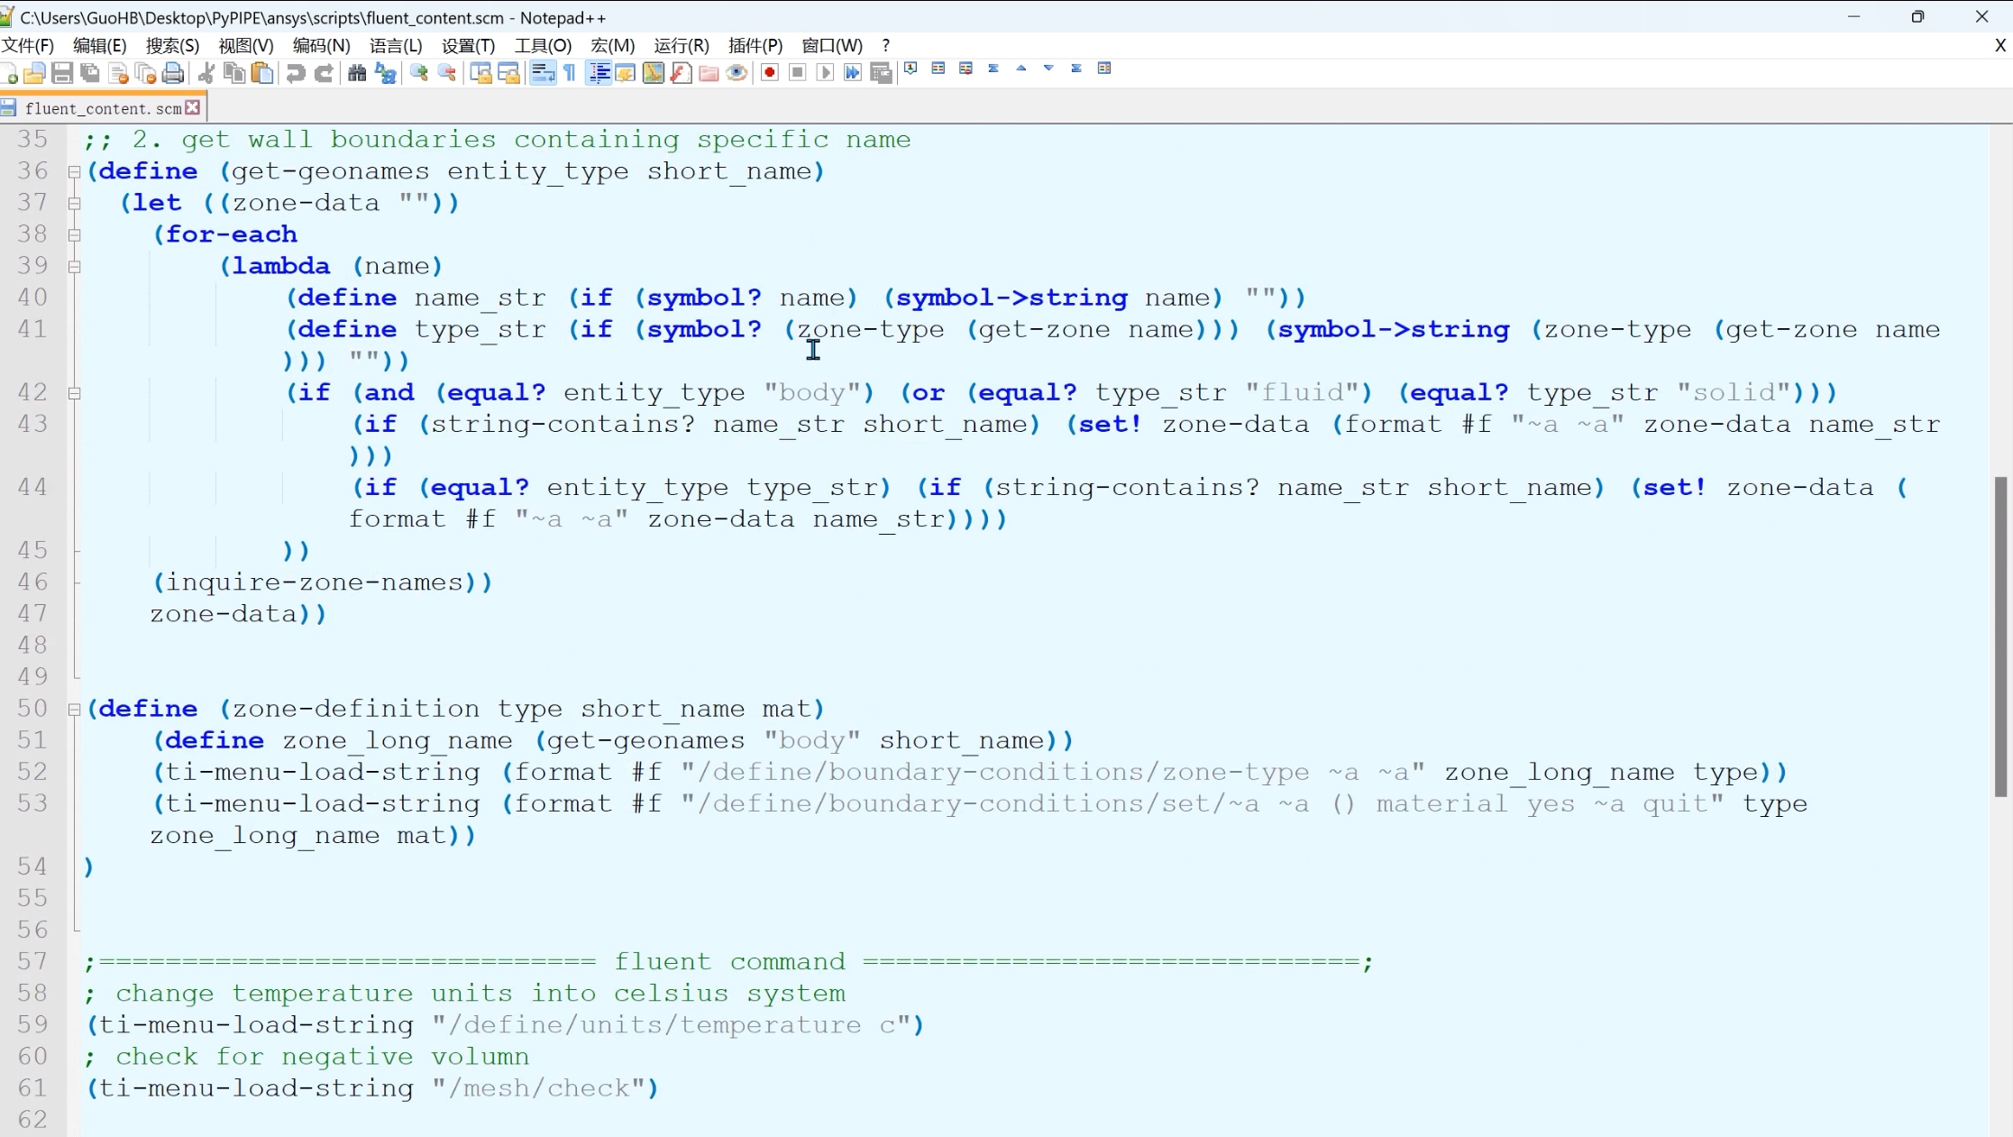2013x1137 pixels.
Task: Open the 运行(R) menu
Action: (682, 45)
